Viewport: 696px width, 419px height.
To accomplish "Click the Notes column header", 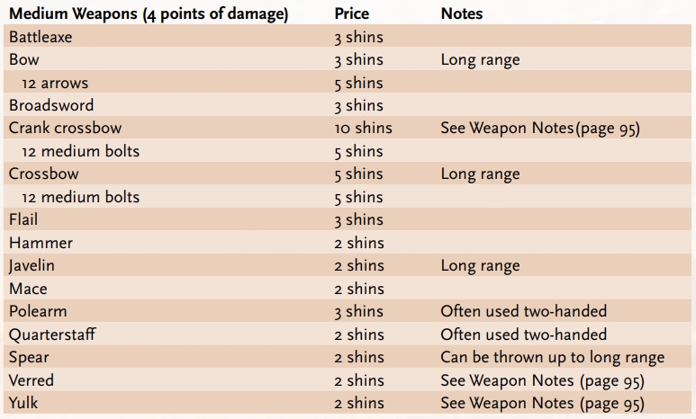I will (x=461, y=13).
